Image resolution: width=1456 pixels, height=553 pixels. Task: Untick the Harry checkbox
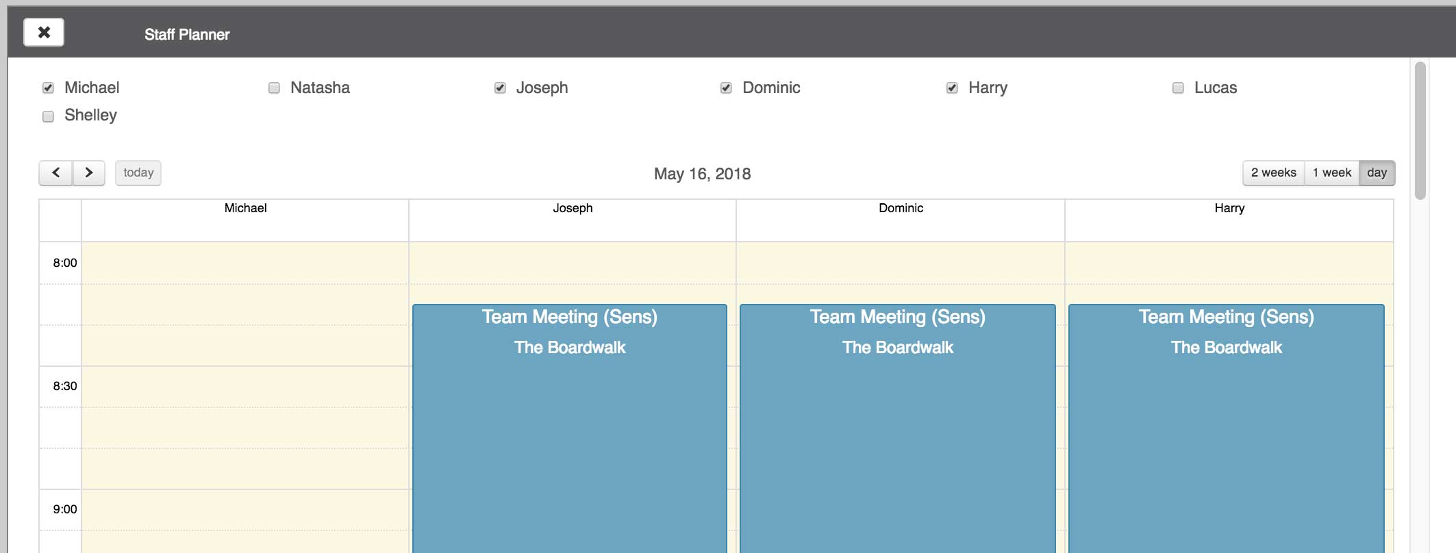coord(952,88)
